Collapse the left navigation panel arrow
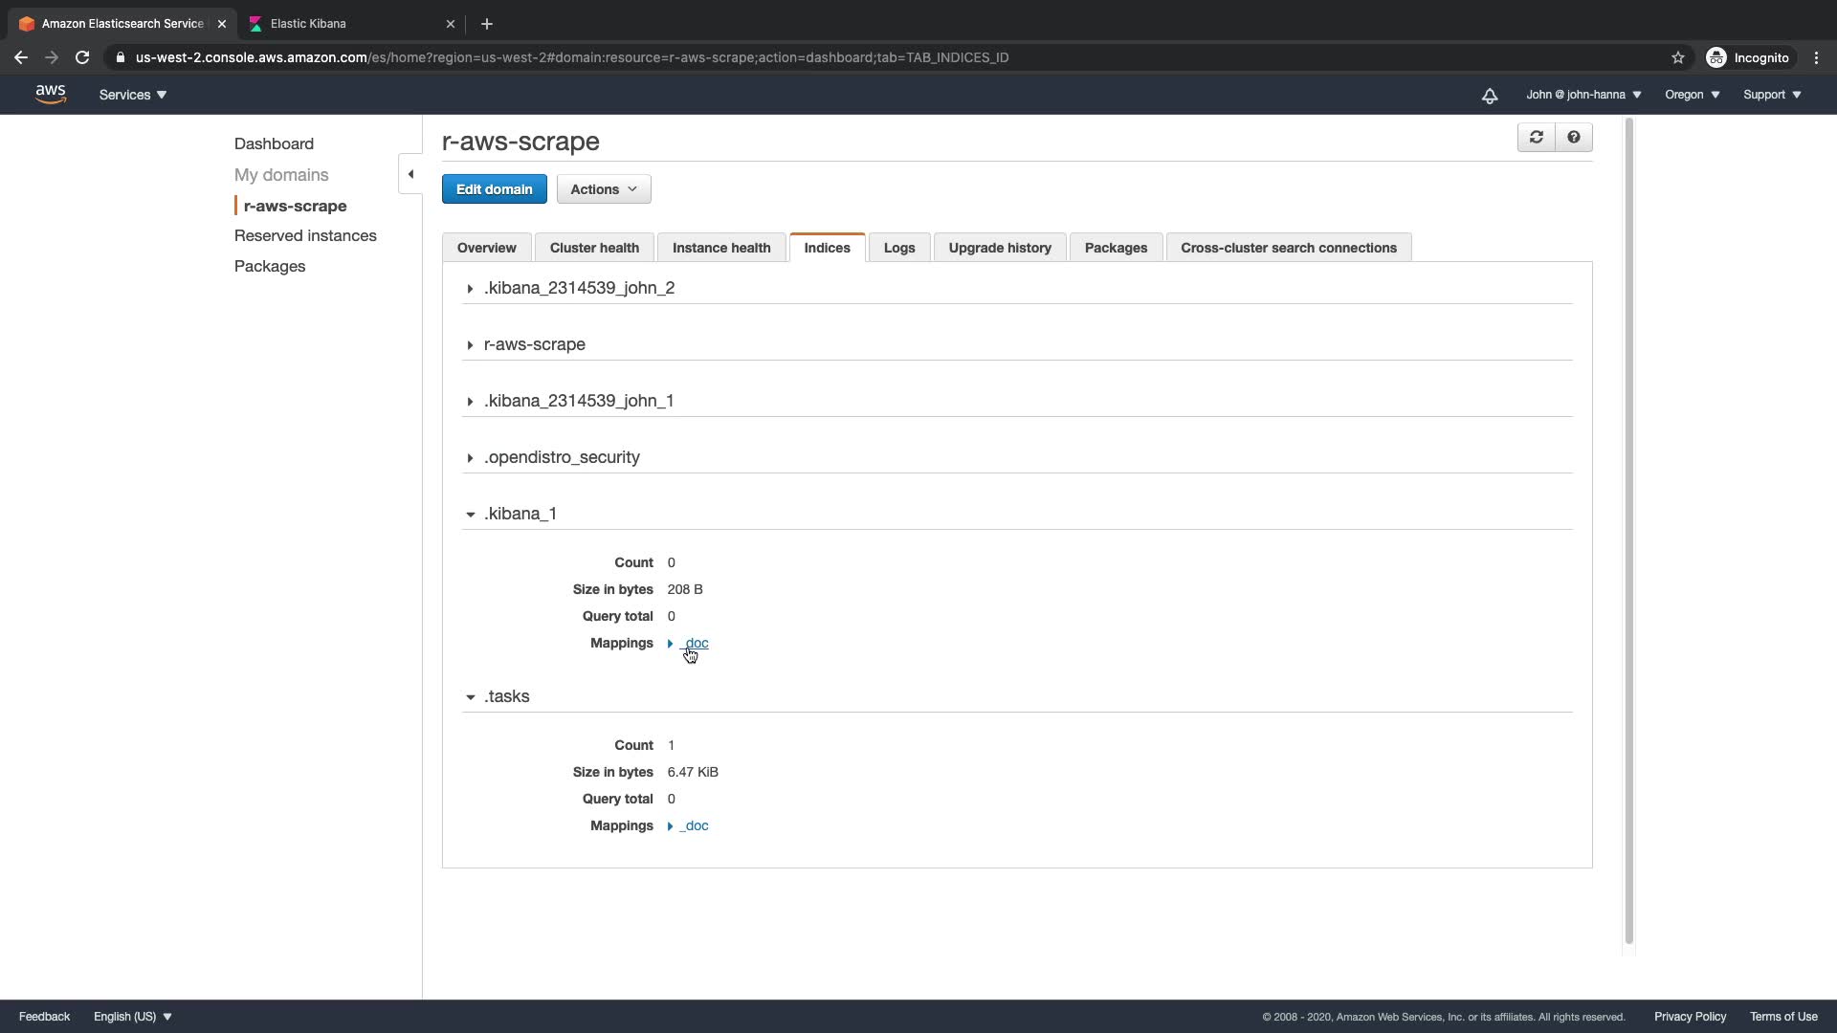This screenshot has width=1837, height=1033. pyautogui.click(x=410, y=174)
